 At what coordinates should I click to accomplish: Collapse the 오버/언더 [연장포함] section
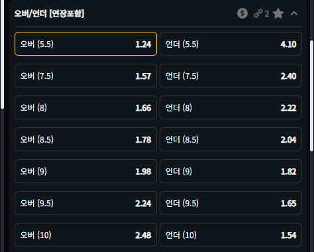pos(294,14)
